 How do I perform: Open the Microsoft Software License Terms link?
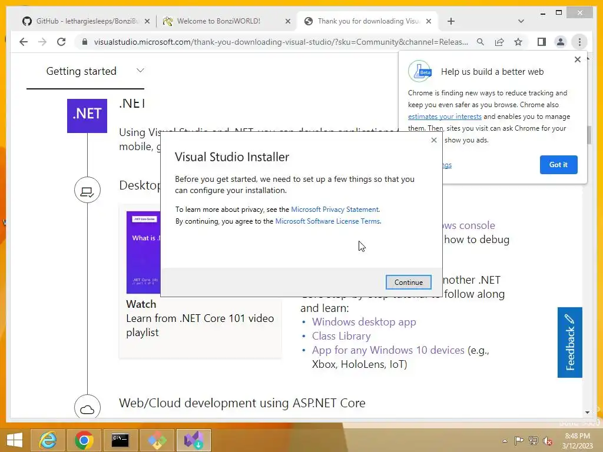(x=327, y=221)
